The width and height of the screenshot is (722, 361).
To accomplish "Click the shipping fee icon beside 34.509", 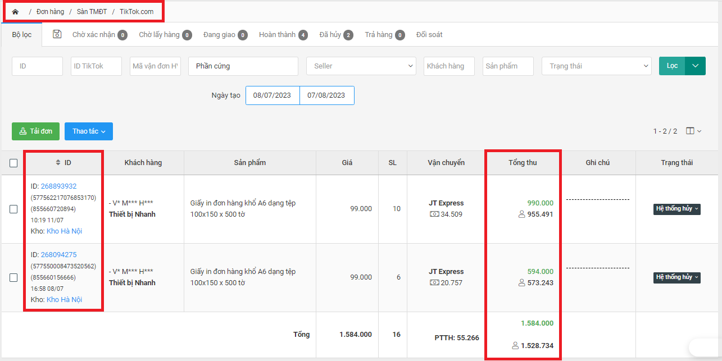I will pyautogui.click(x=434, y=214).
